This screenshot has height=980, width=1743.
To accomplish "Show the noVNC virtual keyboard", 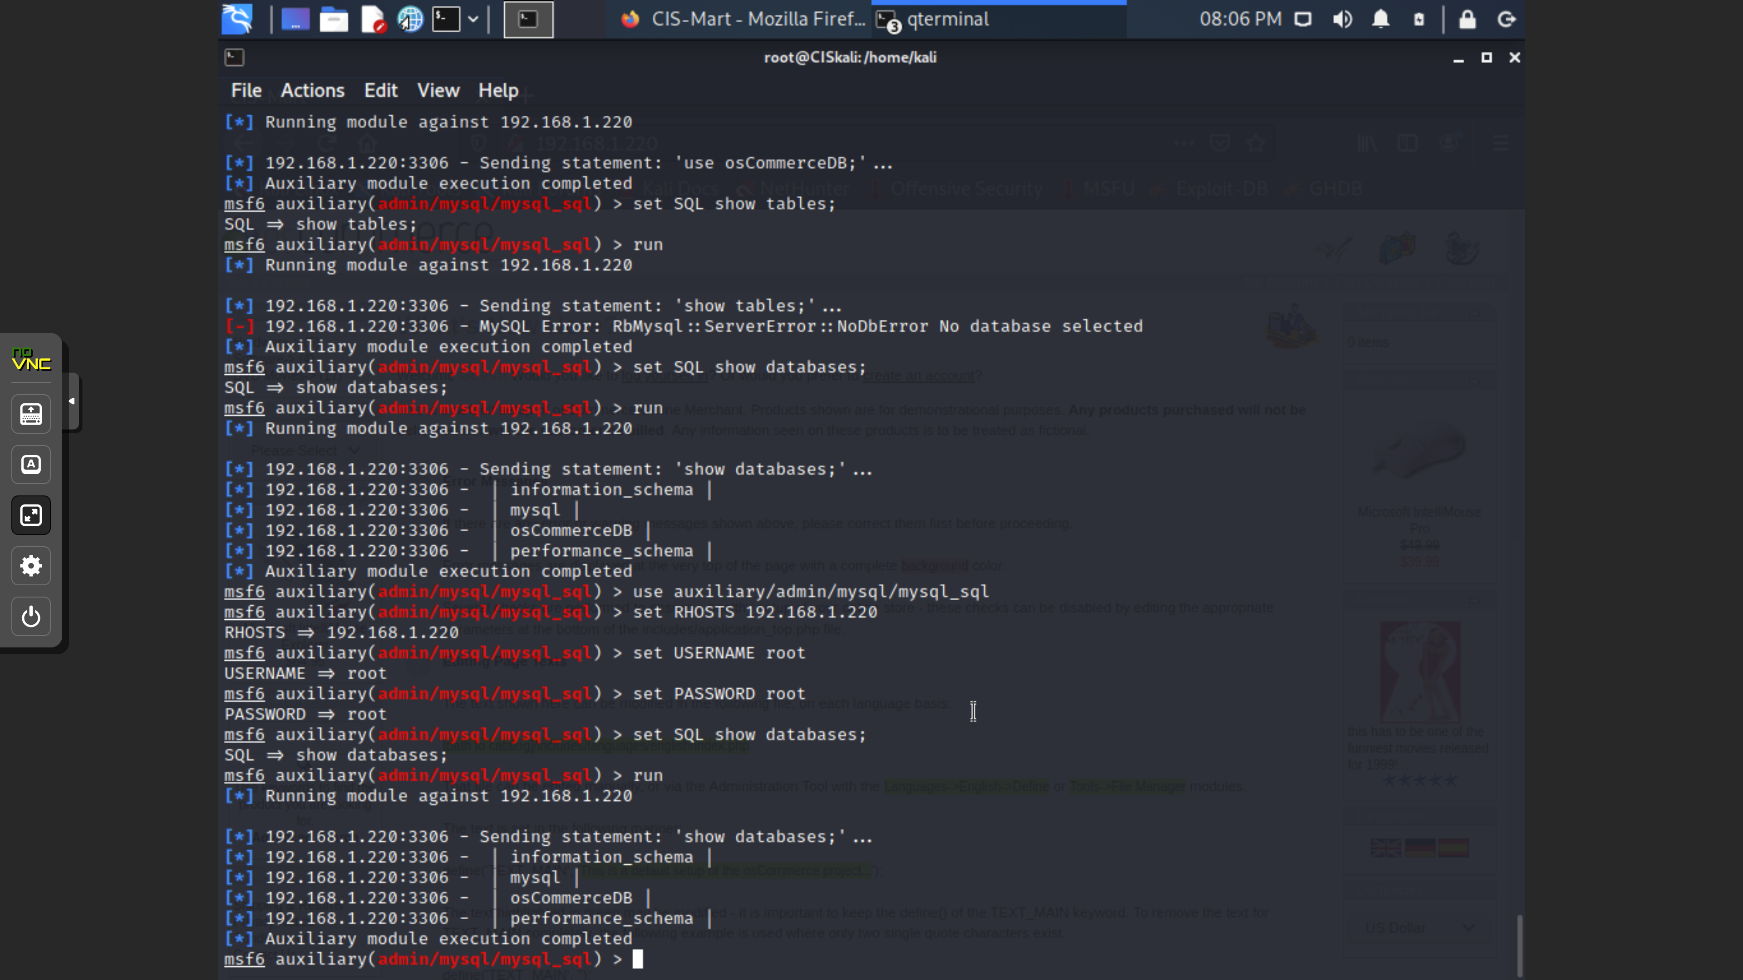I will click(x=31, y=414).
